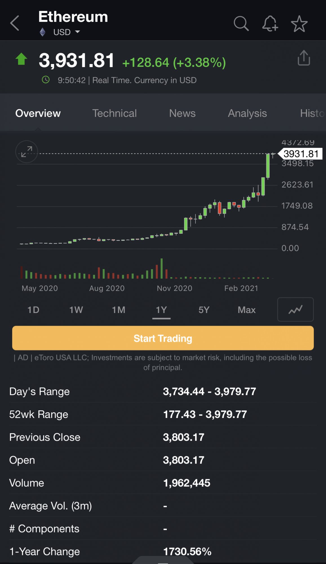This screenshot has width=326, height=564.
Task: Tap the Ethereum diamond logo icon
Action: coord(43,32)
